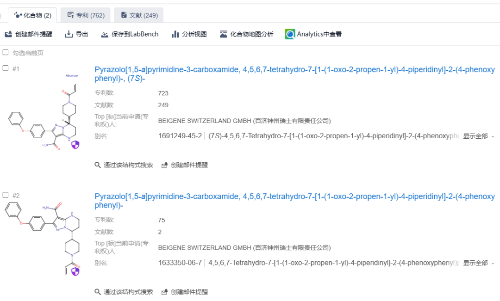Tick the 勾选当前页 select-all checkbox

point(6,53)
